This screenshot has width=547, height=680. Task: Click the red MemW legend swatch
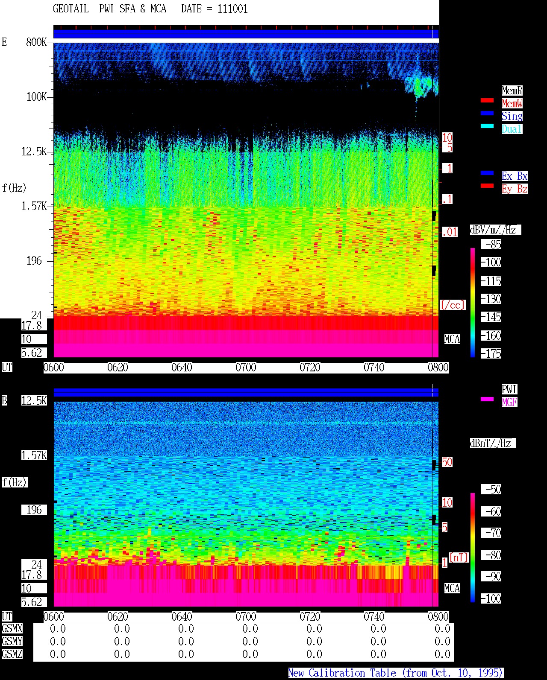(x=487, y=101)
